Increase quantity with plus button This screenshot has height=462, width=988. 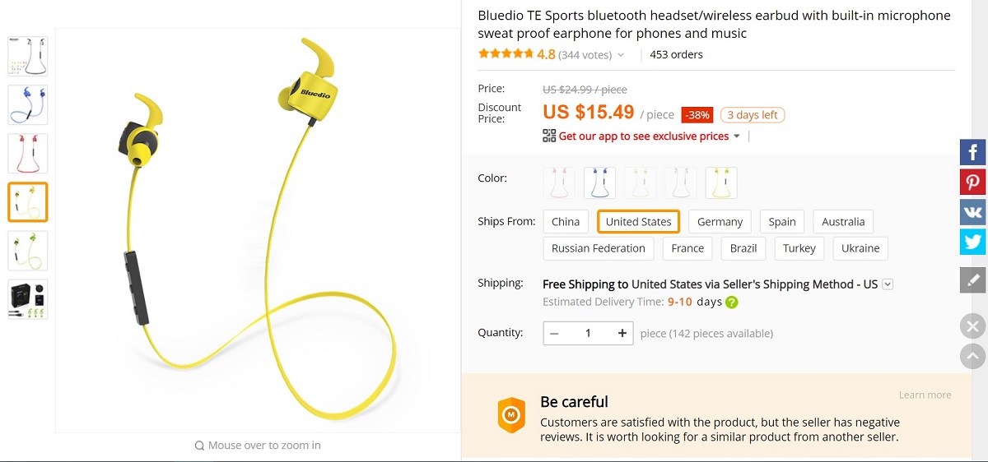622,333
